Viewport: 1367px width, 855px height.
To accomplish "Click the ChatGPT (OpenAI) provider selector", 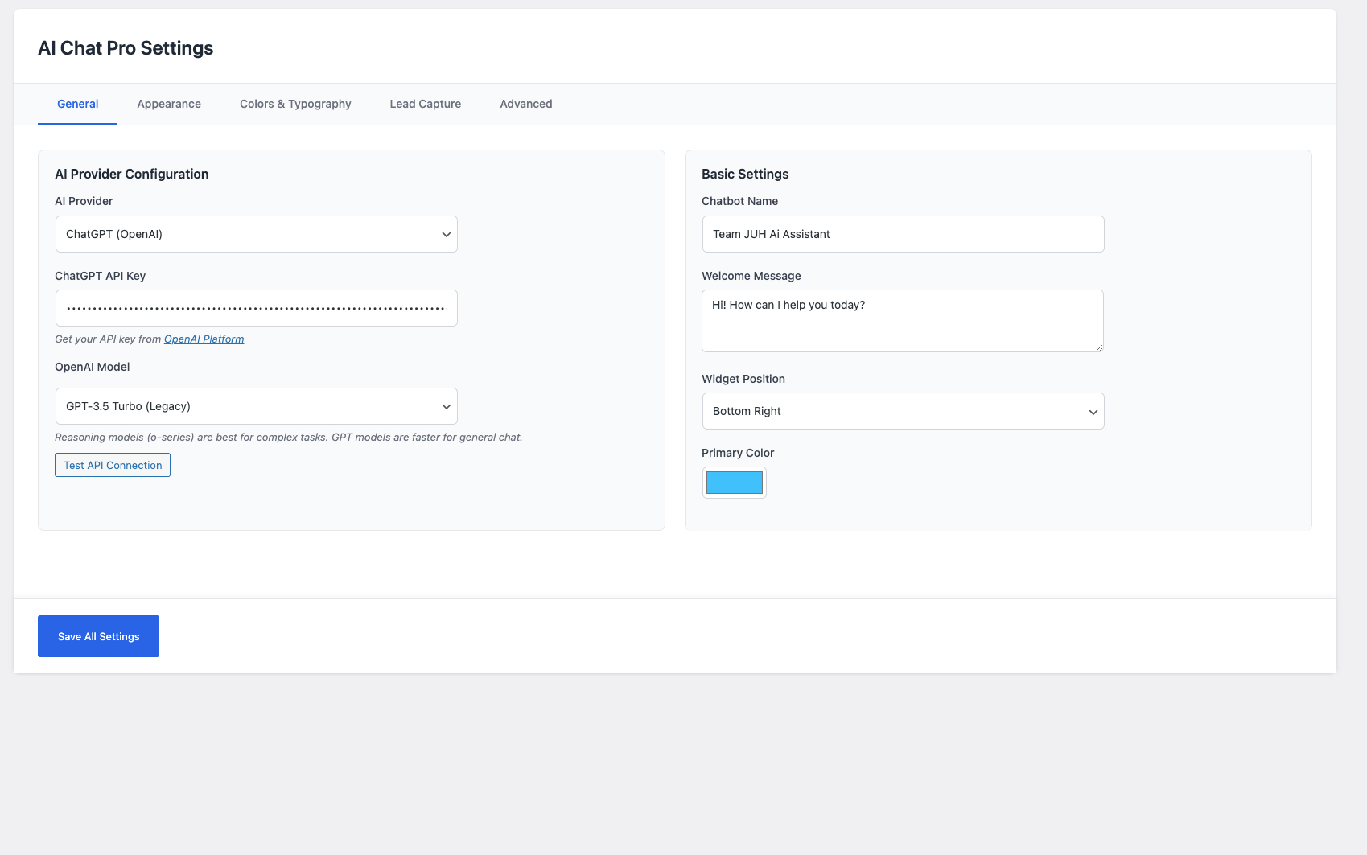I will pos(256,234).
